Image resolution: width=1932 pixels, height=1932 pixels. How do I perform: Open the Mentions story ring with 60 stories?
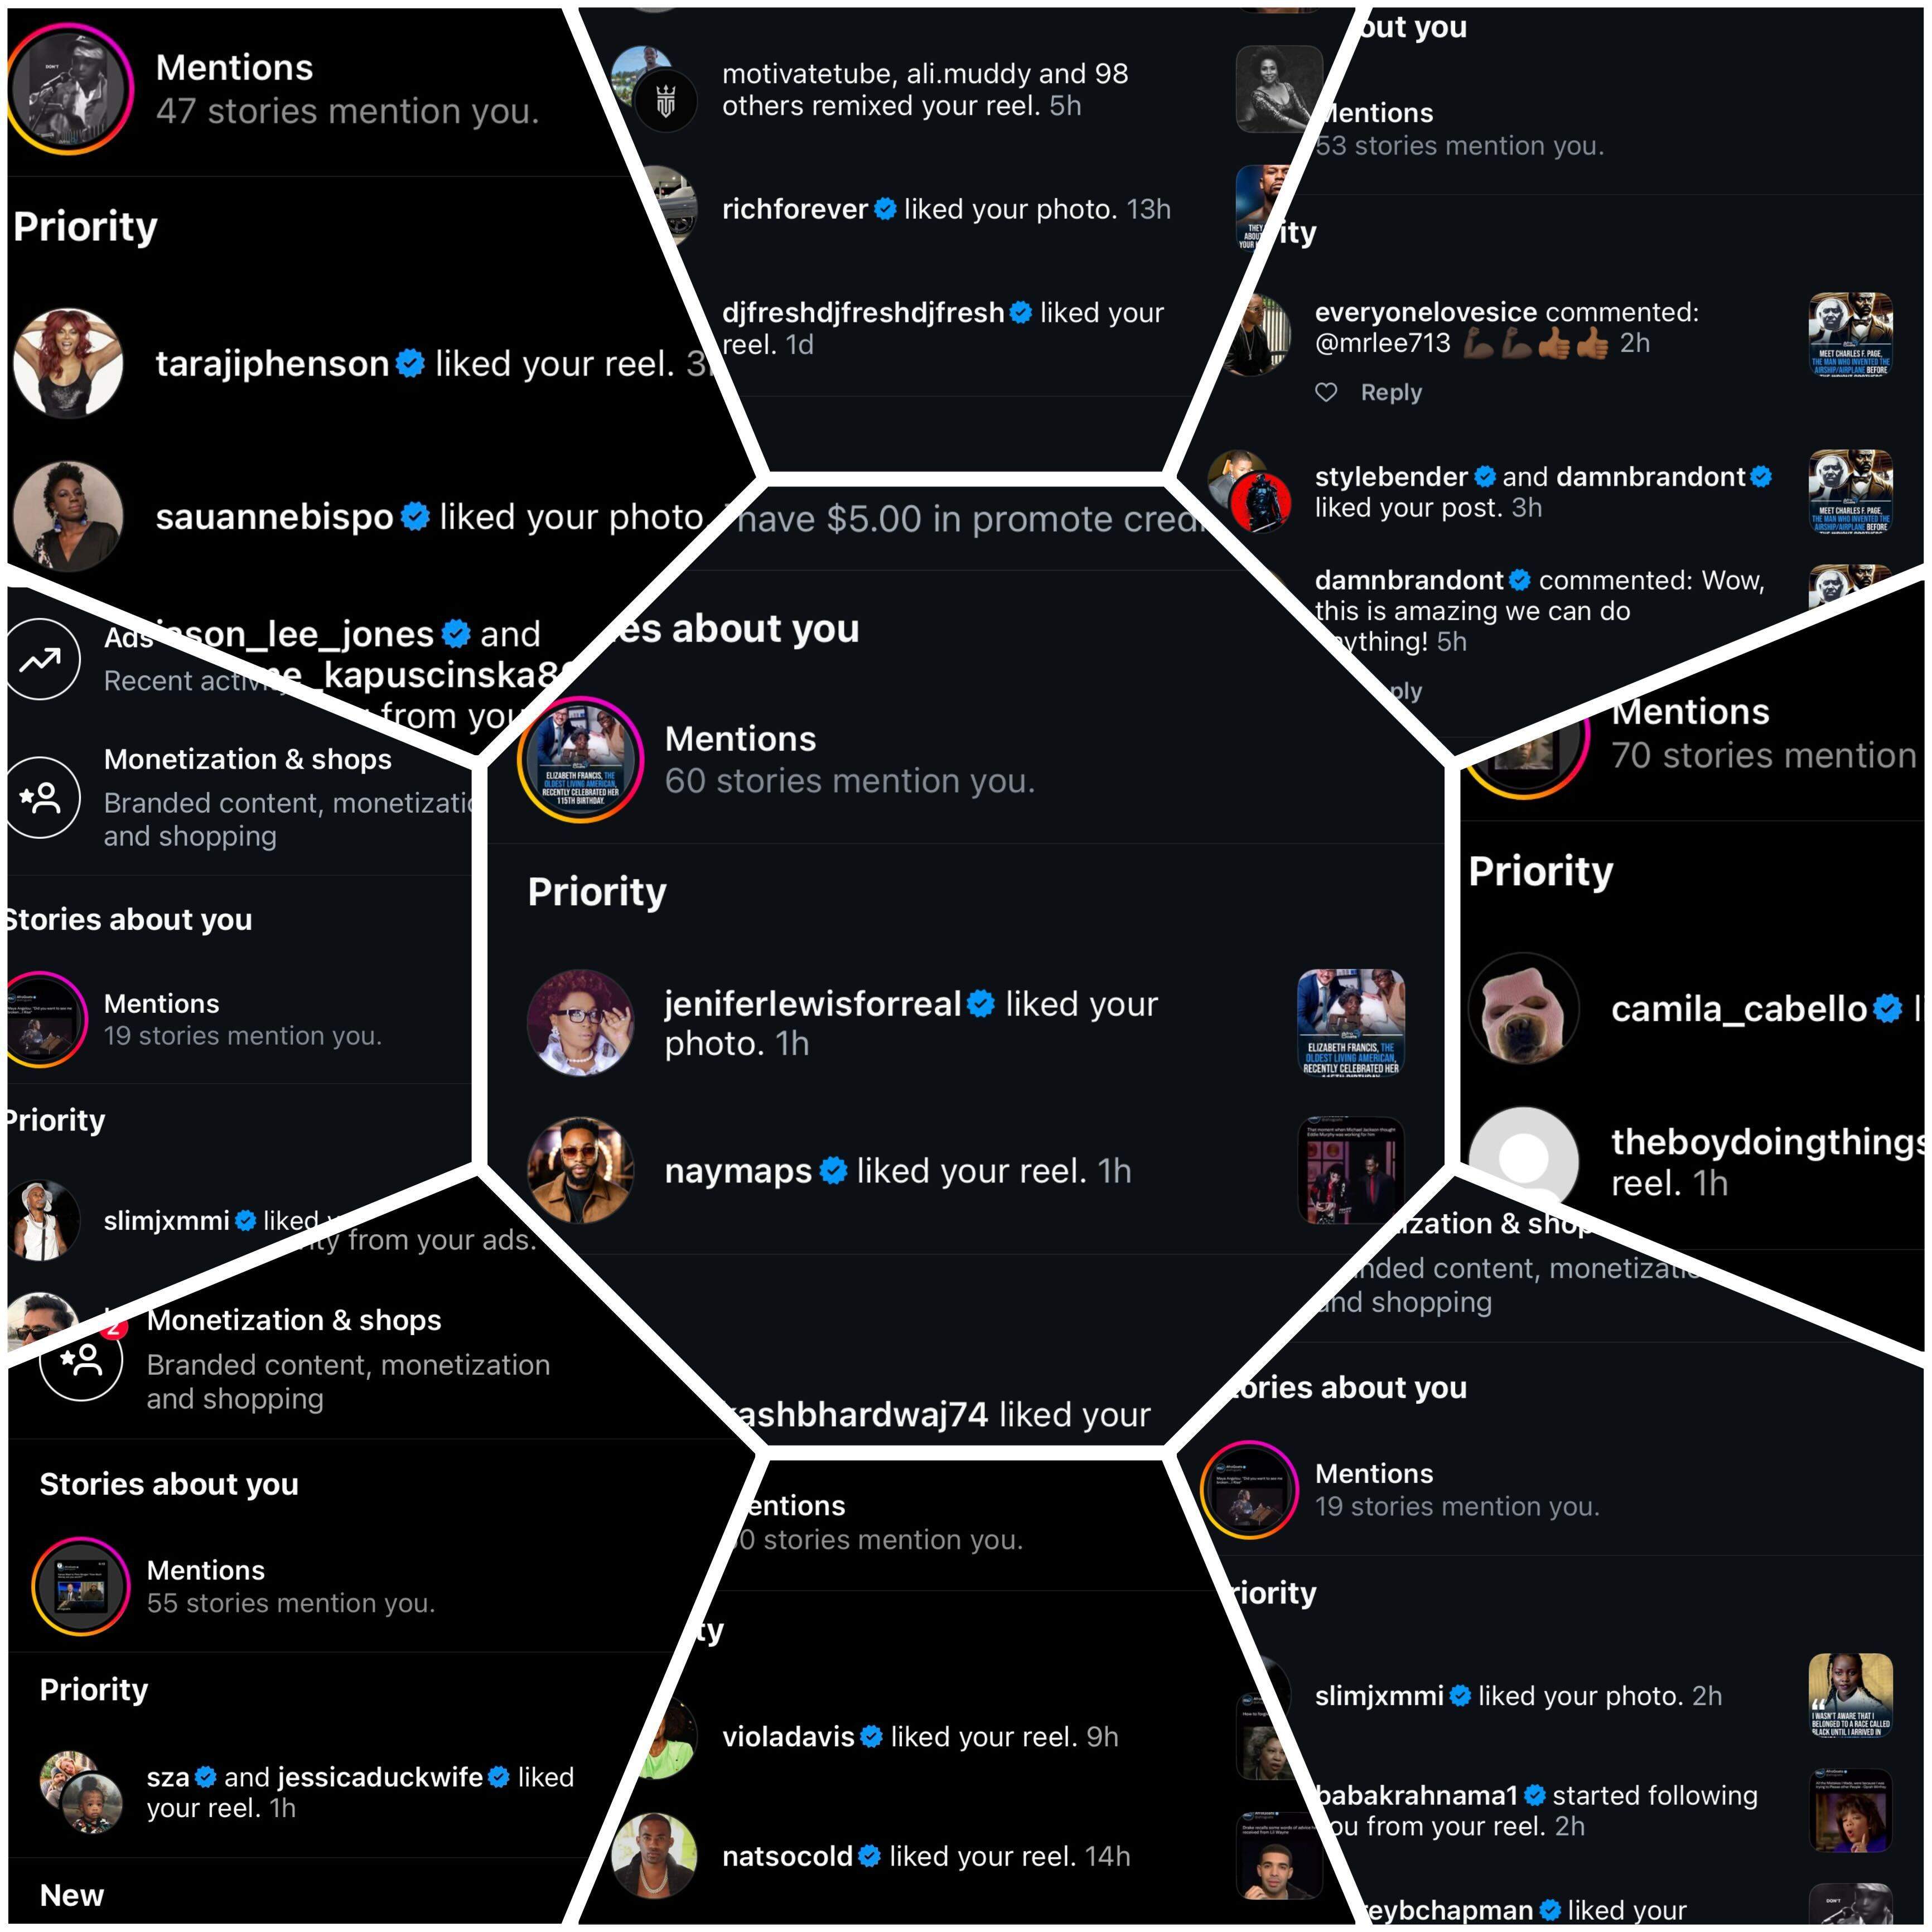[580, 759]
